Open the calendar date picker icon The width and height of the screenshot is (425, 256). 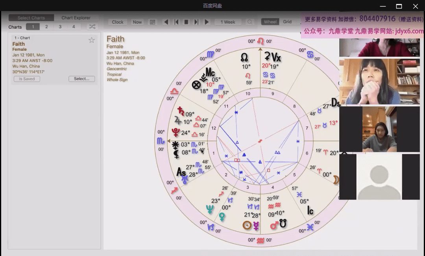click(x=153, y=22)
